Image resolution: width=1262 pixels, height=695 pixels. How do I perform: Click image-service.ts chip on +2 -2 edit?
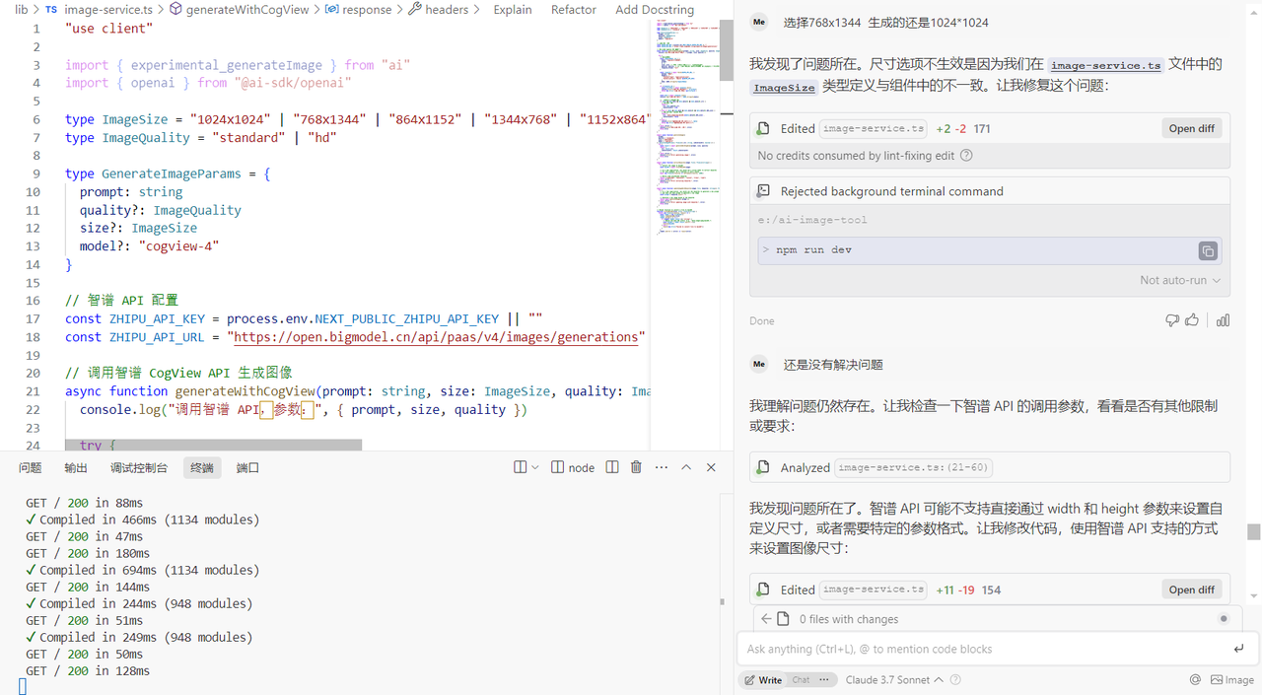pos(875,128)
